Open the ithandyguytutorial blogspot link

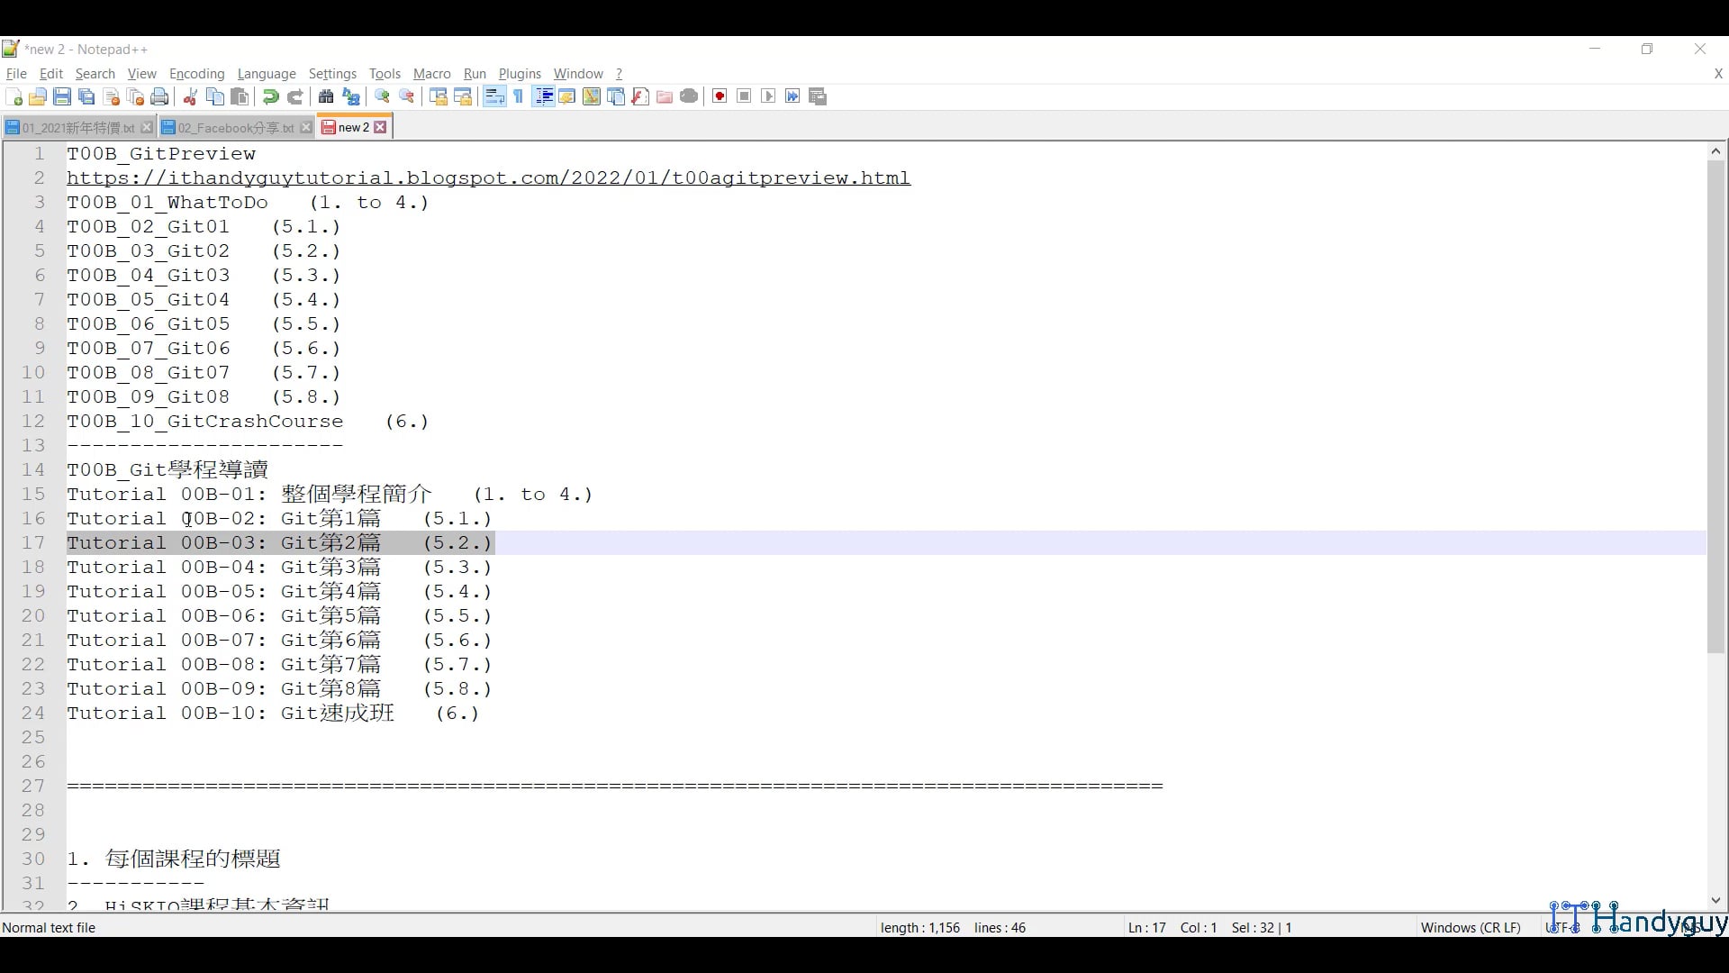(x=488, y=178)
